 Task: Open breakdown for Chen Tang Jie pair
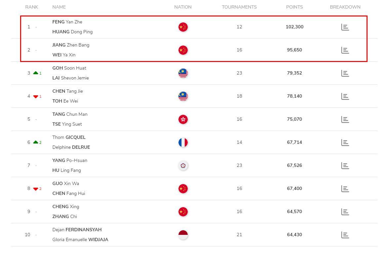(x=345, y=96)
